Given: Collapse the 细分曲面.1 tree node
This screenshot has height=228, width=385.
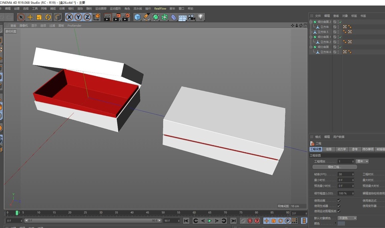Looking at the screenshot, I should (311, 37).
